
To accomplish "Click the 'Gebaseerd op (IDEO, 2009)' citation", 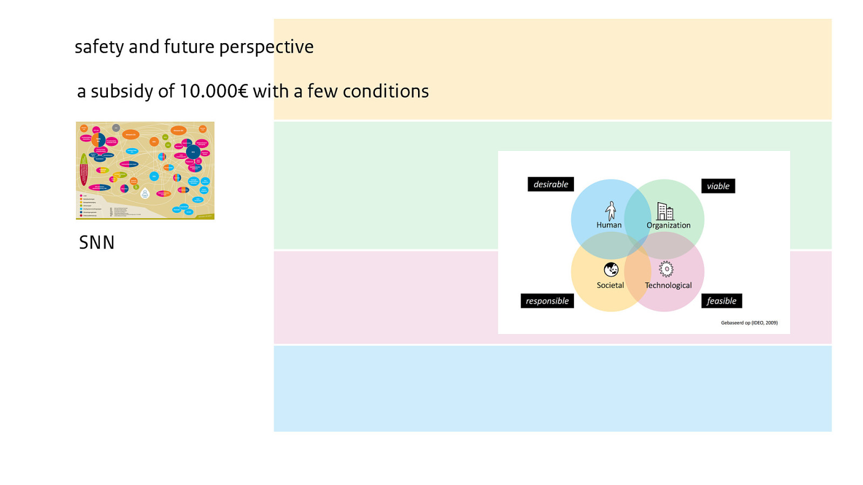I will pyautogui.click(x=749, y=323).
